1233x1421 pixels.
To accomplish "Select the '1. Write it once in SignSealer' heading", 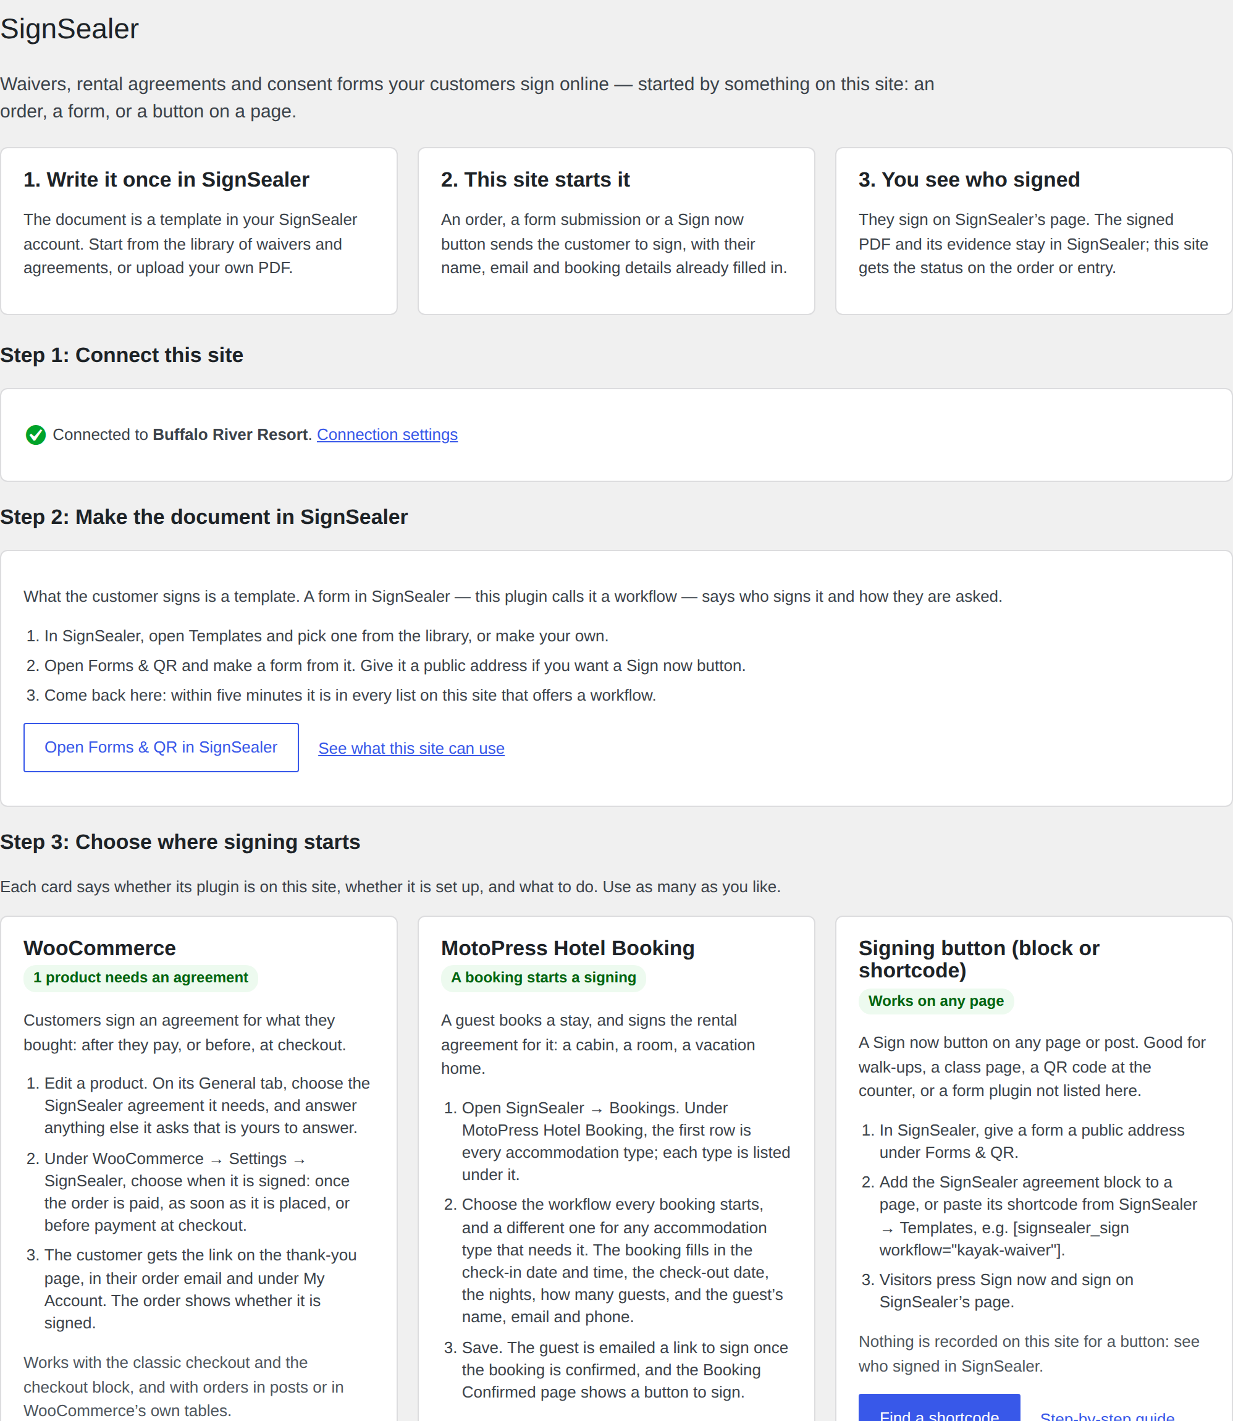I will (167, 180).
